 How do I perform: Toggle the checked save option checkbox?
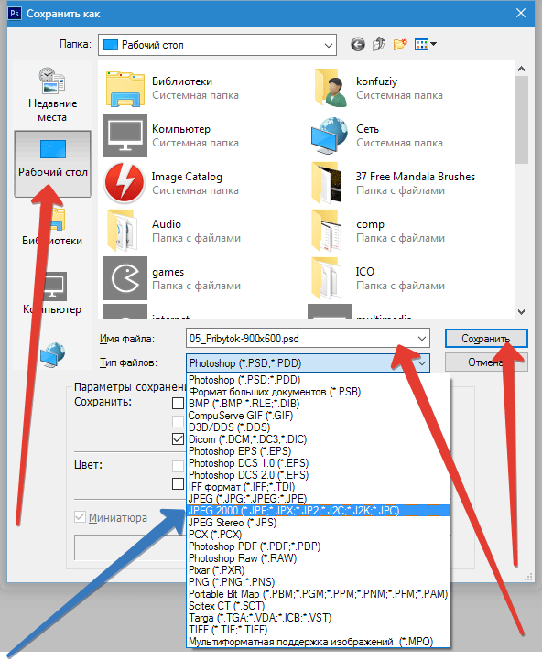tap(178, 439)
